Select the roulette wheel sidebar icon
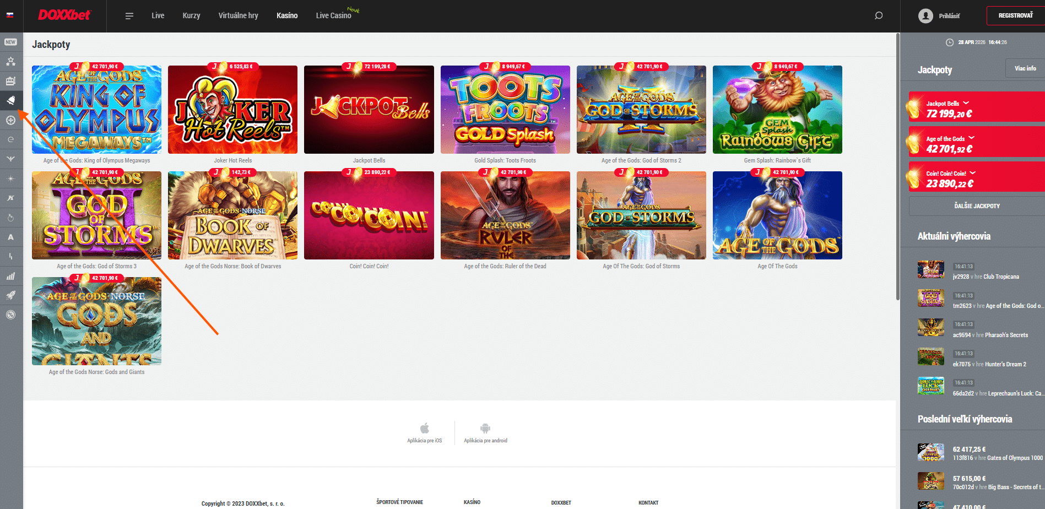Viewport: 1045px width, 509px height. 10,120
